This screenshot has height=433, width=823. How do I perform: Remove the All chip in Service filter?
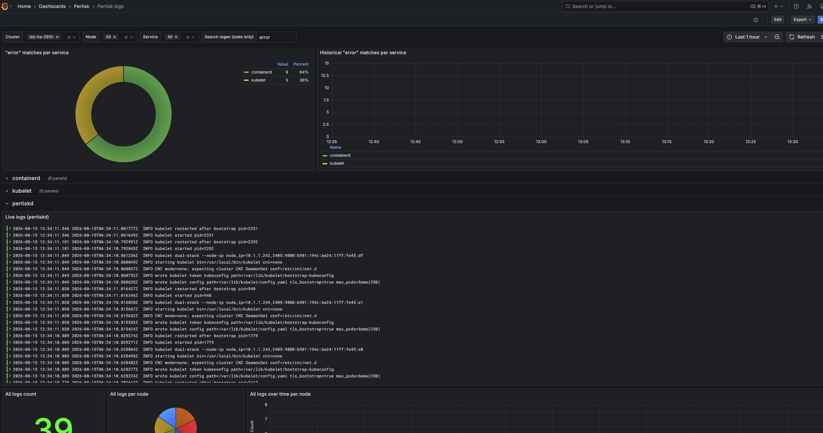(x=176, y=37)
